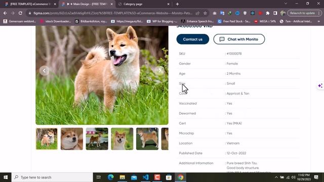
Task: Click the Appricot & Tan color value
Action: pos(238,94)
